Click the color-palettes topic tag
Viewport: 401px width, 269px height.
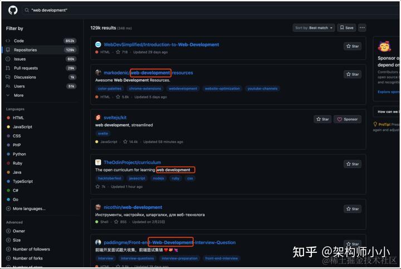[x=110, y=89]
